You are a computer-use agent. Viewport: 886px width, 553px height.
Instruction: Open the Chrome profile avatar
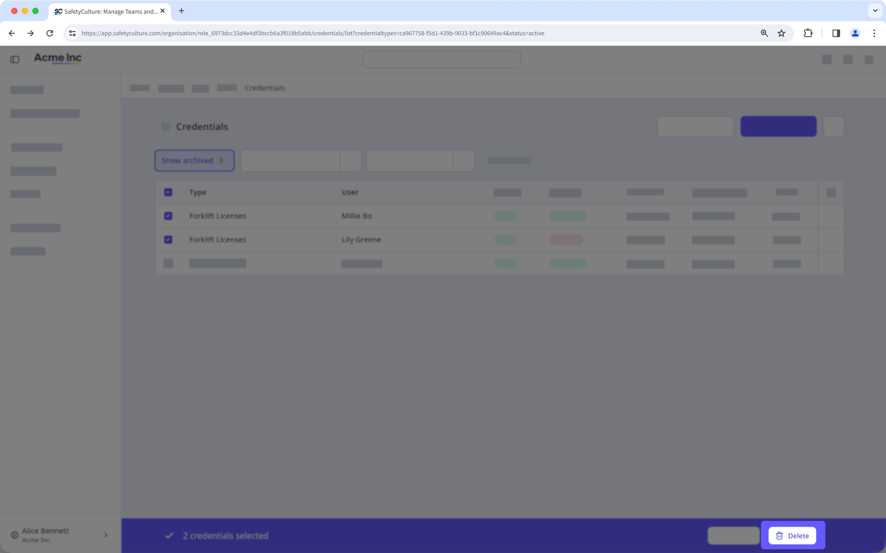click(855, 33)
